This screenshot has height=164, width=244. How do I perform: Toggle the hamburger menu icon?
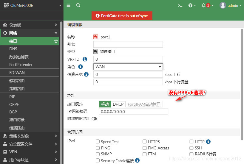pos(69,5)
